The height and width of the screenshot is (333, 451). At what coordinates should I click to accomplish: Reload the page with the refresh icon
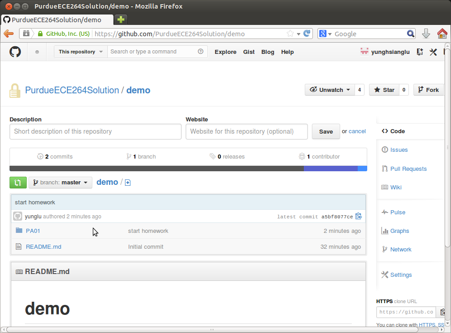tap(307, 34)
